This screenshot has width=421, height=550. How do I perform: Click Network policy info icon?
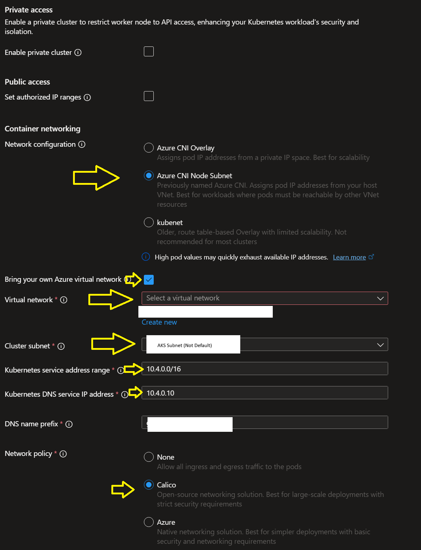click(63, 454)
